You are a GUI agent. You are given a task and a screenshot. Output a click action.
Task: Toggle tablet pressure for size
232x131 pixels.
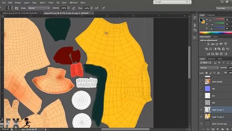pyautogui.click(x=103, y=8)
